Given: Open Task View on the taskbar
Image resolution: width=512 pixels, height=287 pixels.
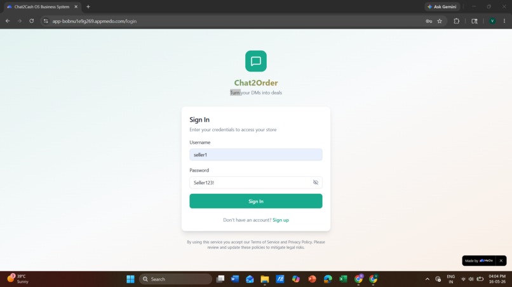Looking at the screenshot, I should click(220, 279).
